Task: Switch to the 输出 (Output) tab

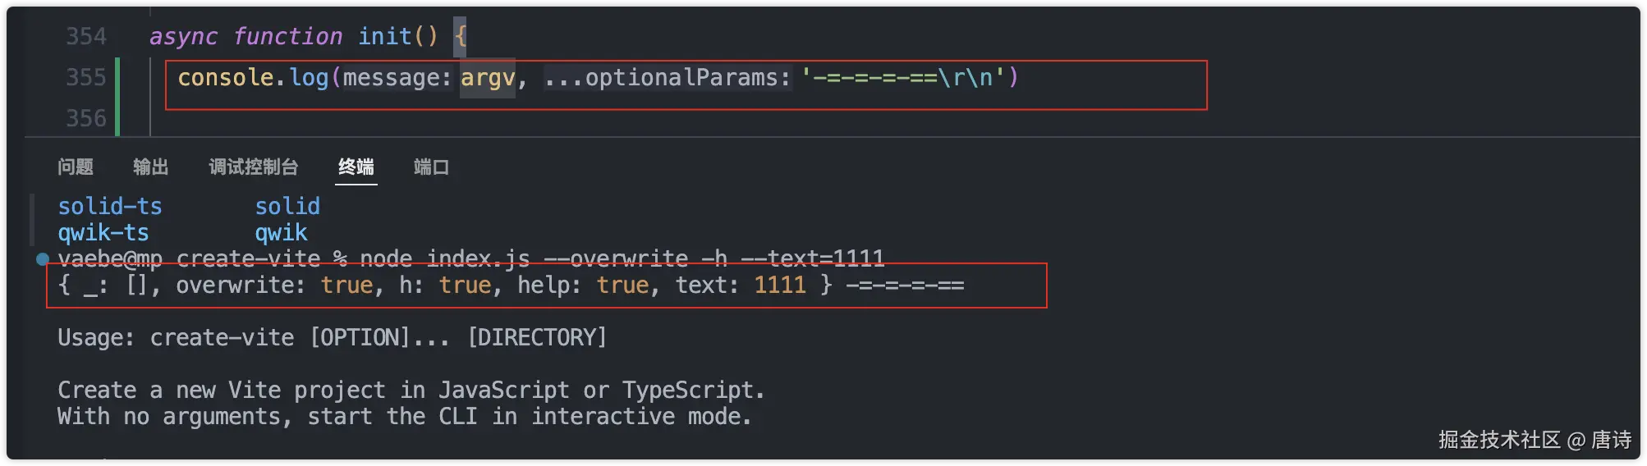Action: pyautogui.click(x=151, y=167)
